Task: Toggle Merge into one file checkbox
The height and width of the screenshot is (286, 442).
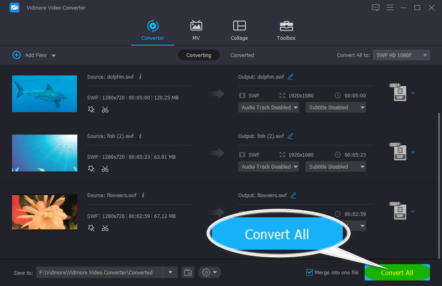Action: (309, 272)
